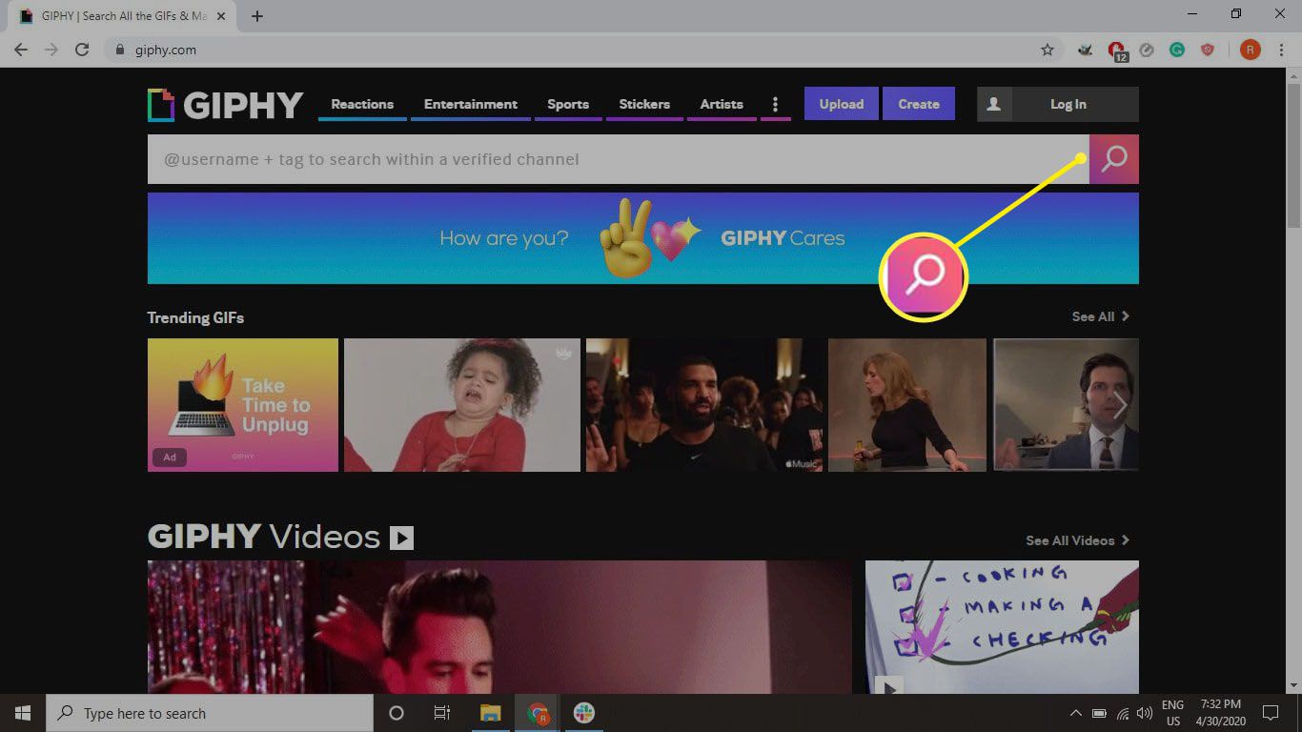Open Cortana circle on the taskbar
This screenshot has width=1302, height=732.
coord(397,713)
